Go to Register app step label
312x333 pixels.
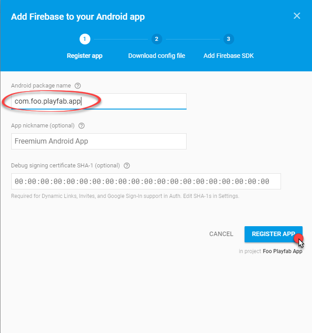click(x=85, y=56)
